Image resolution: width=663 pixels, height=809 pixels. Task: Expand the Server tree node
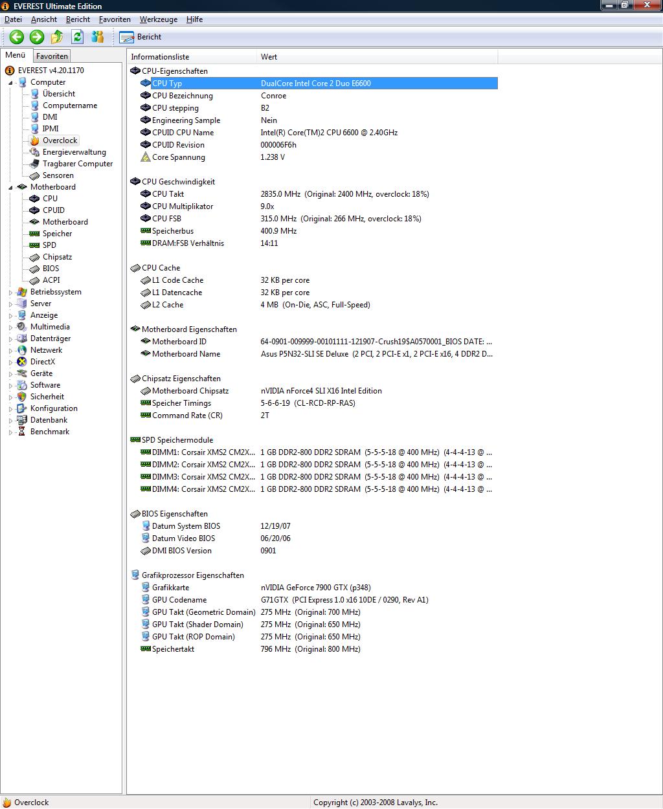10,304
